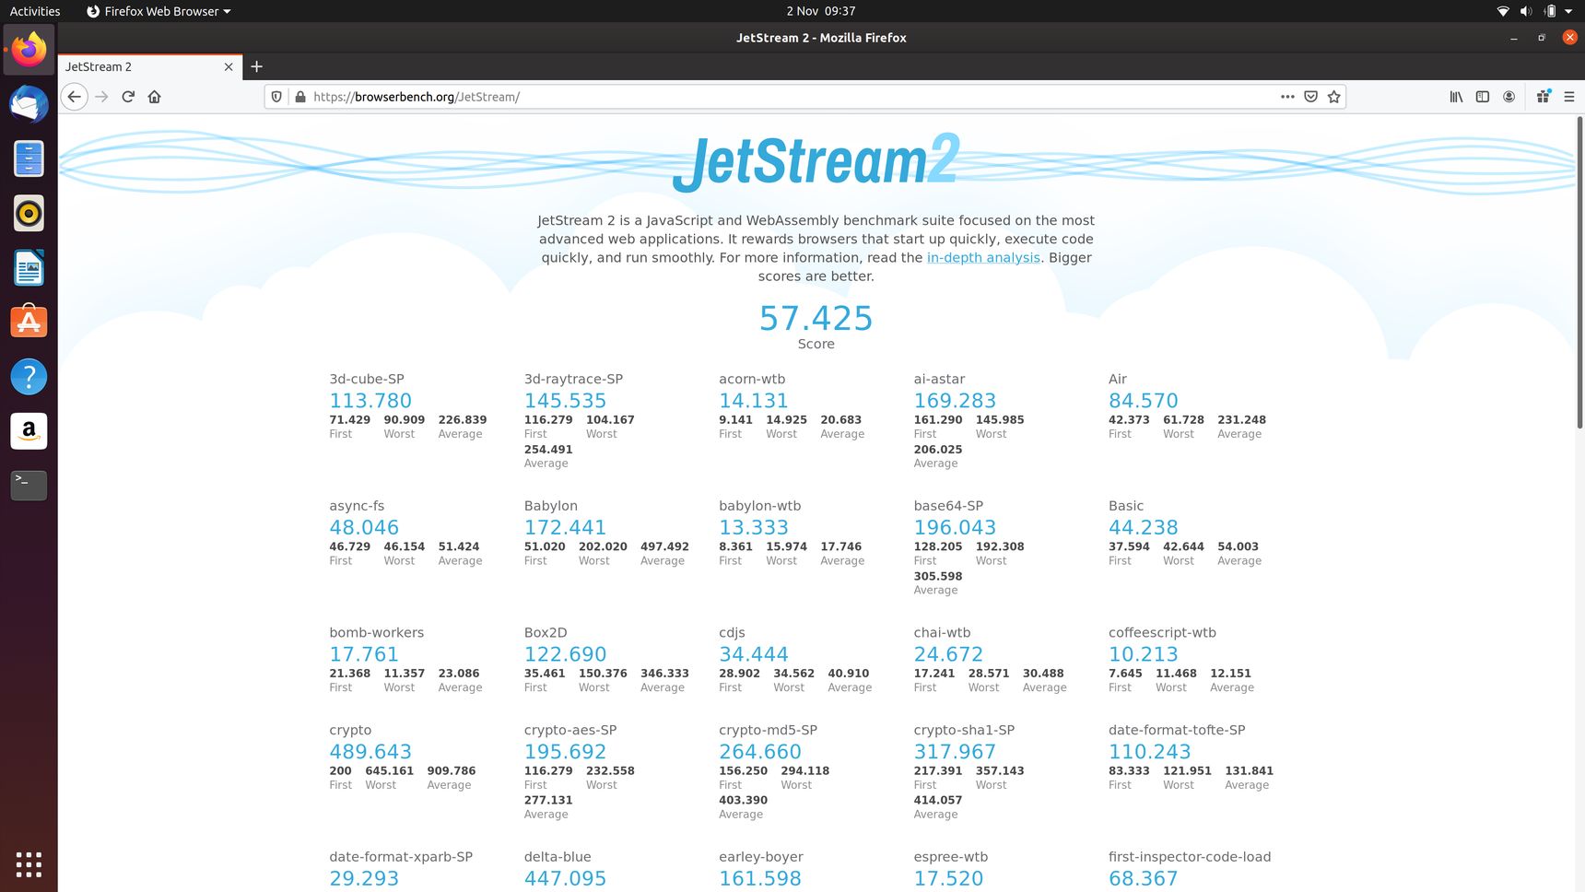The image size is (1585, 892).
Task: Launch Thunderbird Mail from dock
Action: 29,104
